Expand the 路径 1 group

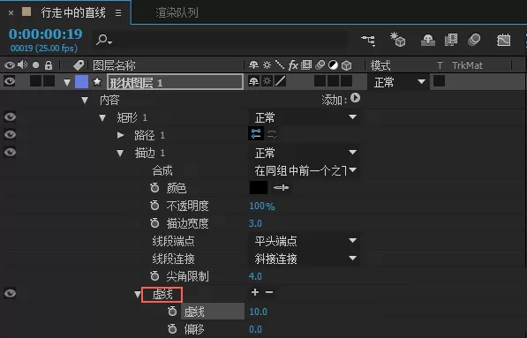[120, 135]
